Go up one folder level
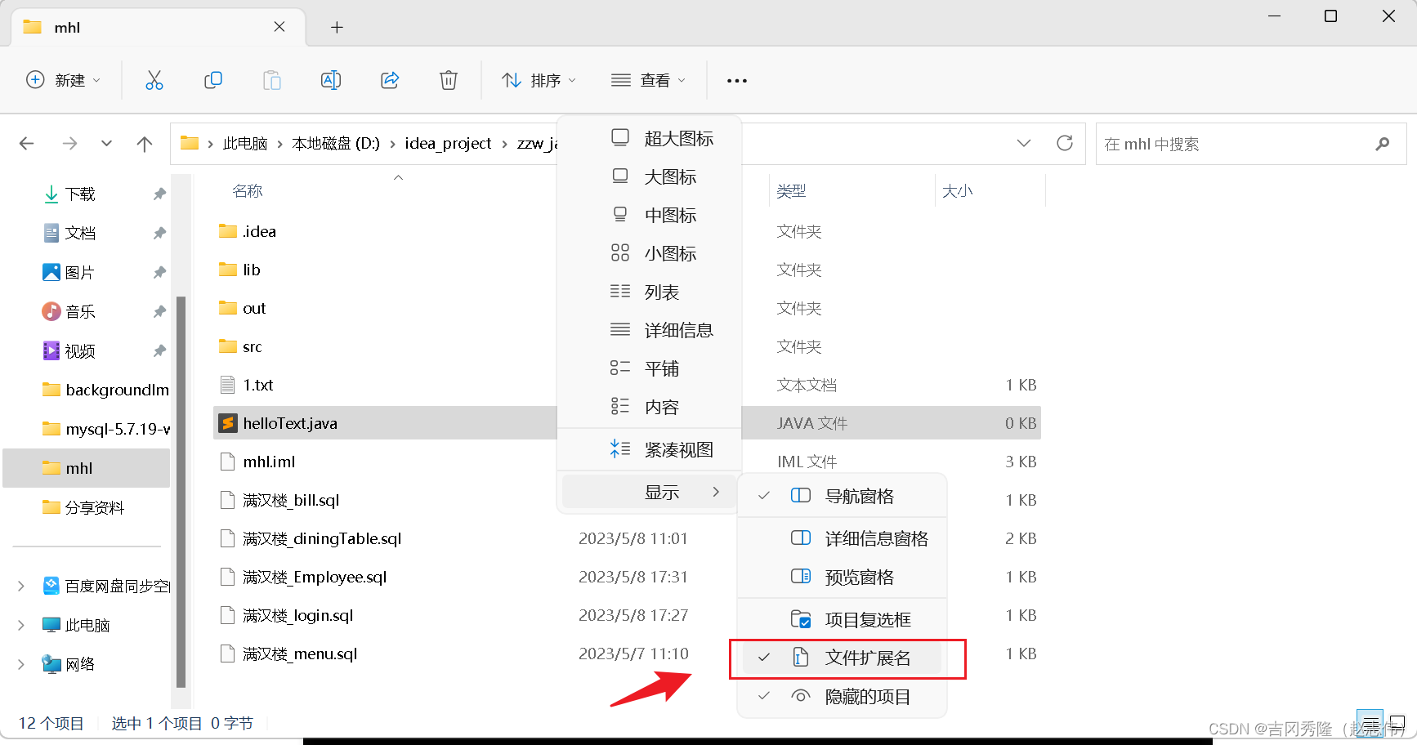 point(145,144)
